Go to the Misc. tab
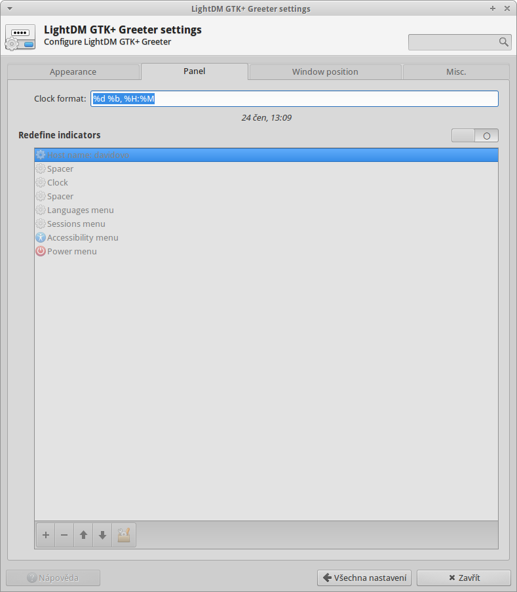This screenshot has width=517, height=592. click(456, 71)
